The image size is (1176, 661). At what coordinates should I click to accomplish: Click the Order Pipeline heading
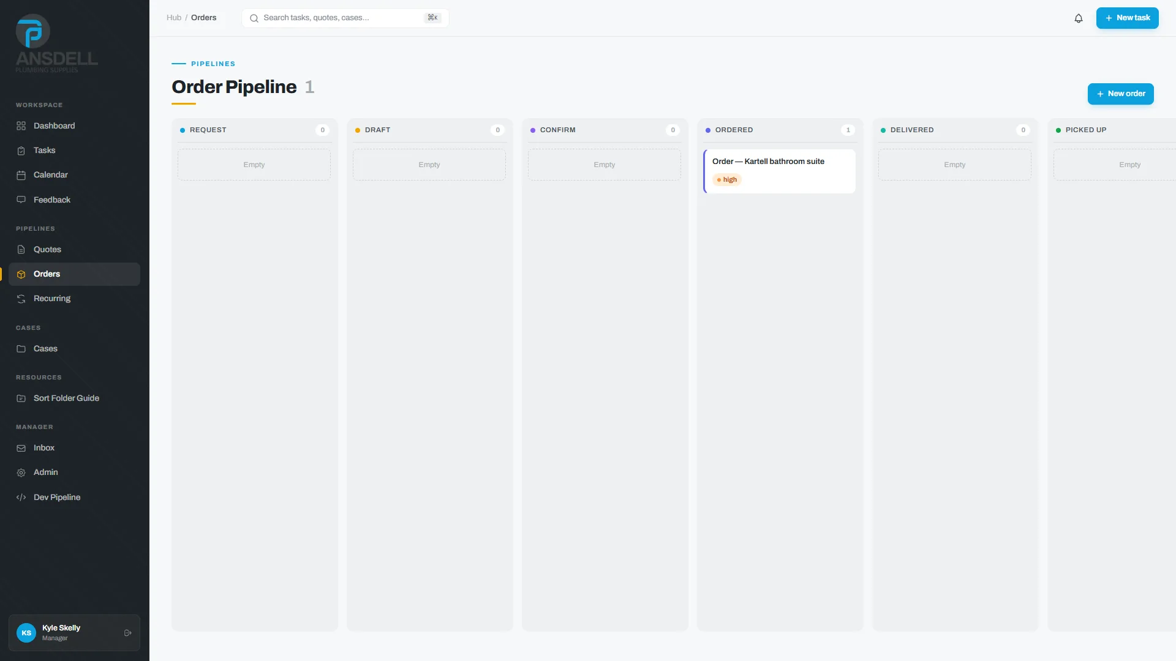click(x=234, y=87)
